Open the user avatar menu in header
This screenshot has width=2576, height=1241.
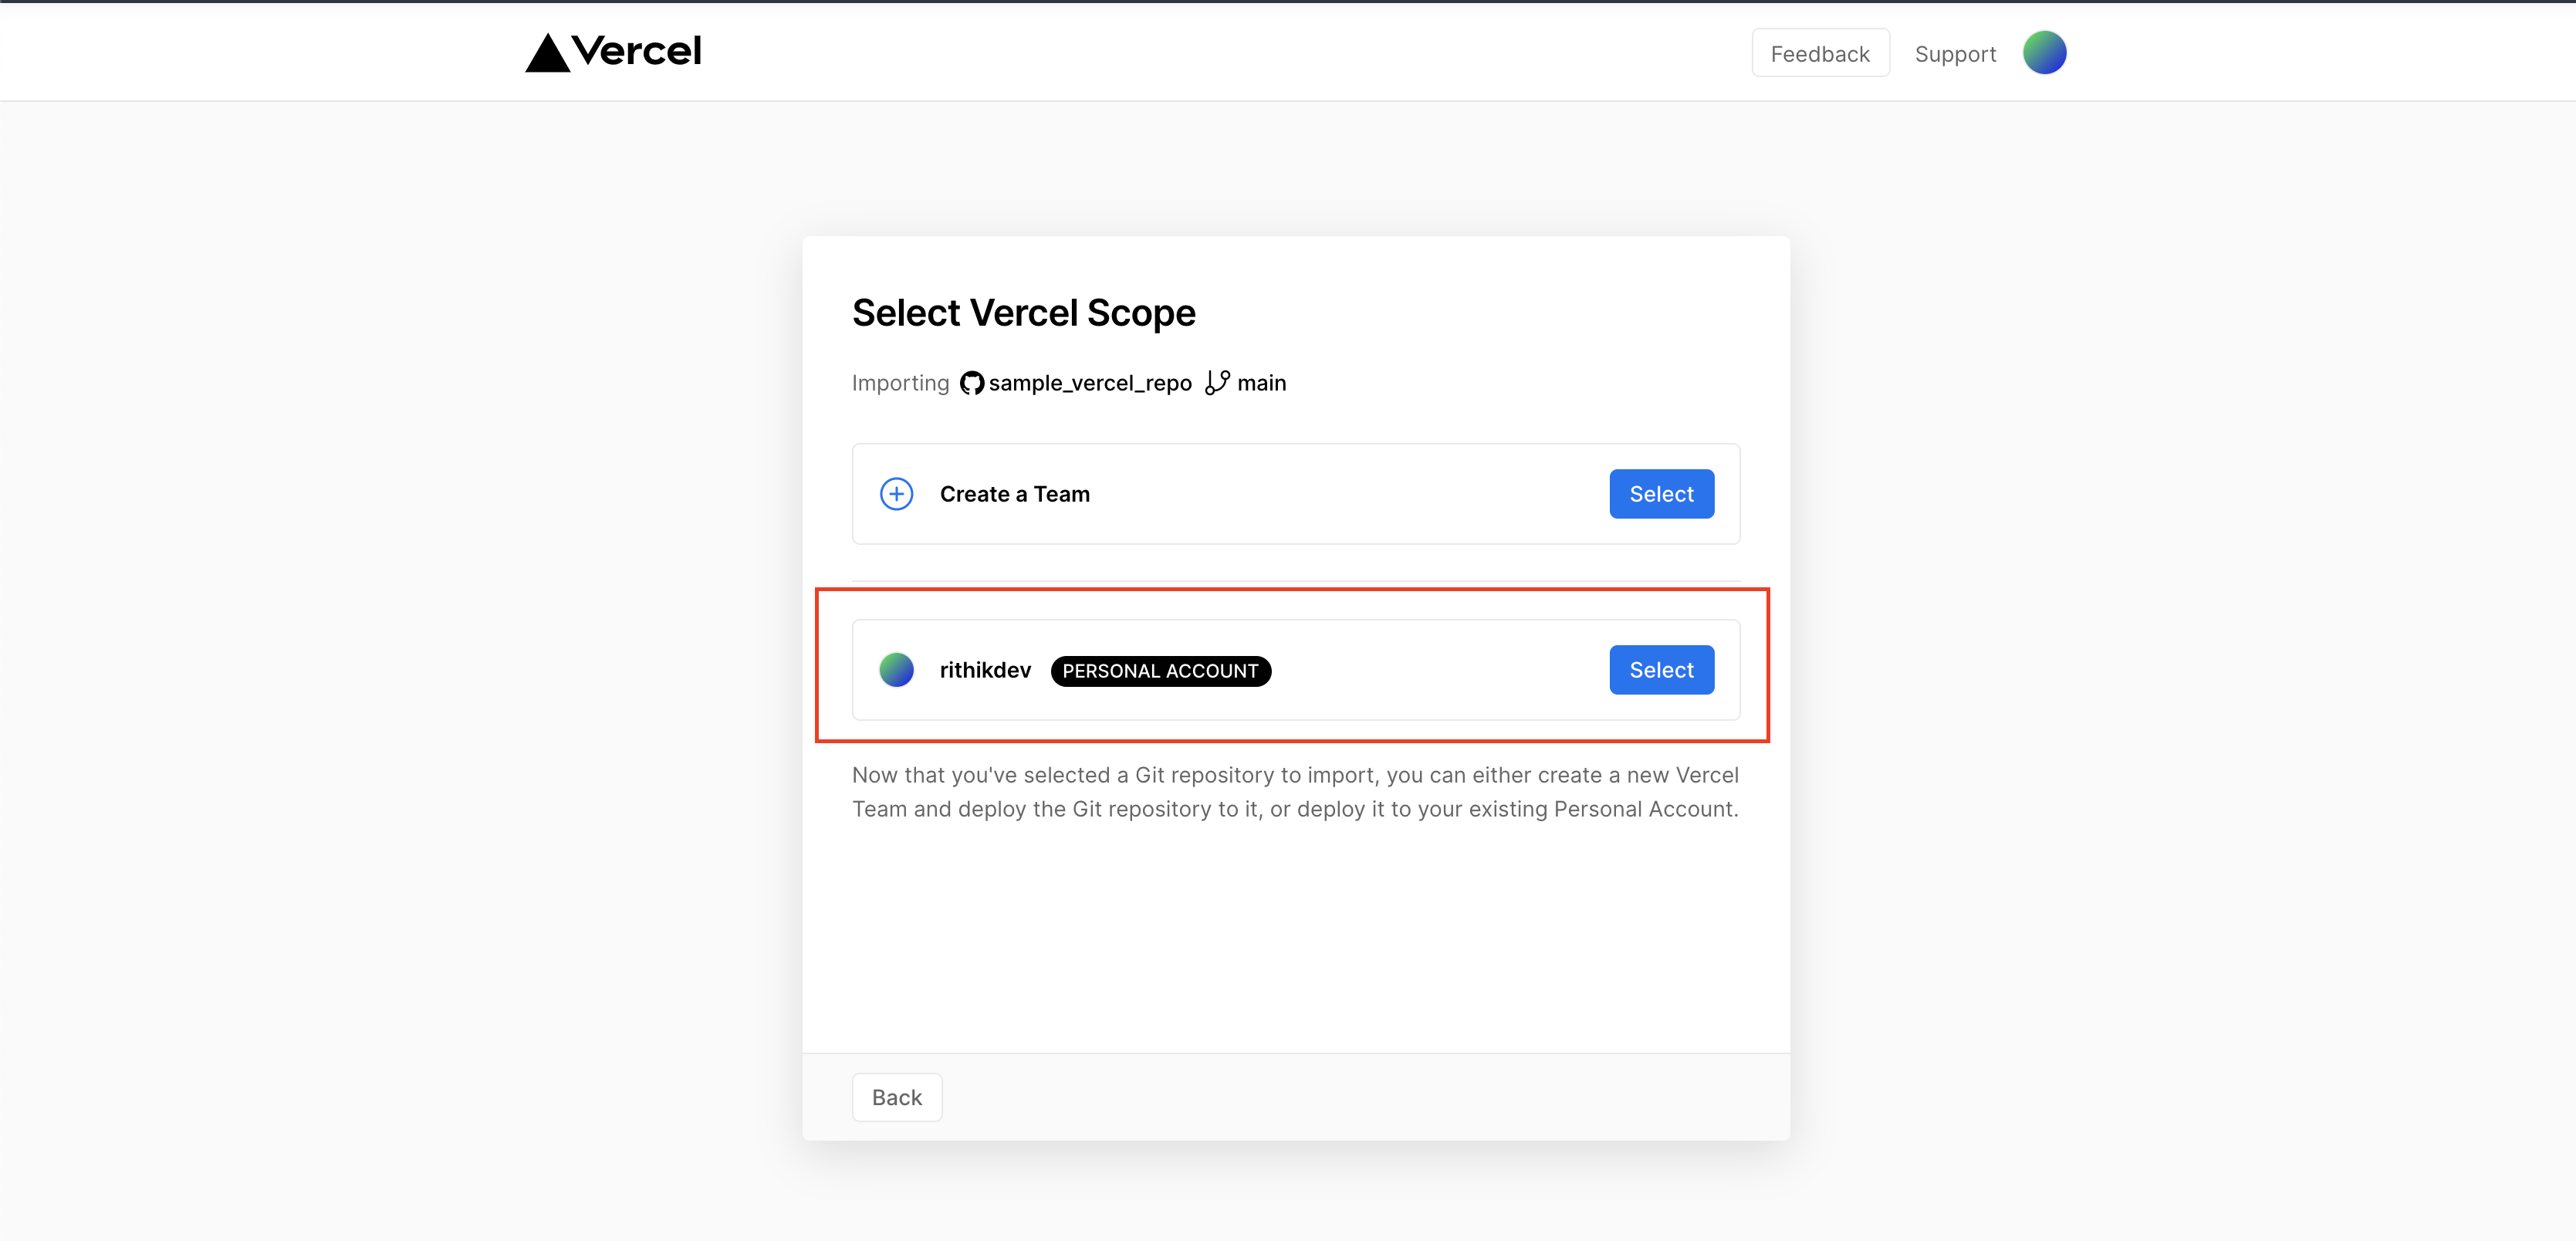point(2044,53)
